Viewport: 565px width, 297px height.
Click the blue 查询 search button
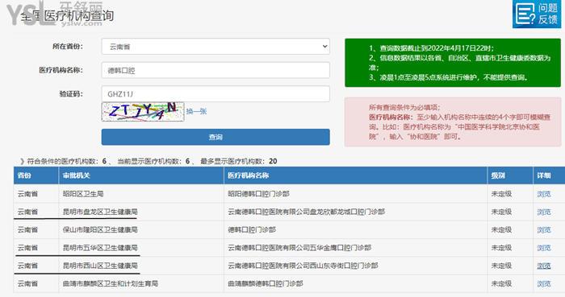coord(216,137)
